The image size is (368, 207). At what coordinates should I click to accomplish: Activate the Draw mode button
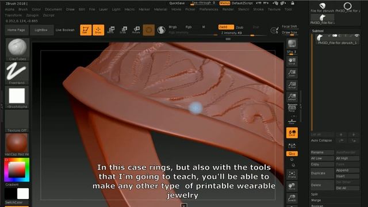pos(98,30)
